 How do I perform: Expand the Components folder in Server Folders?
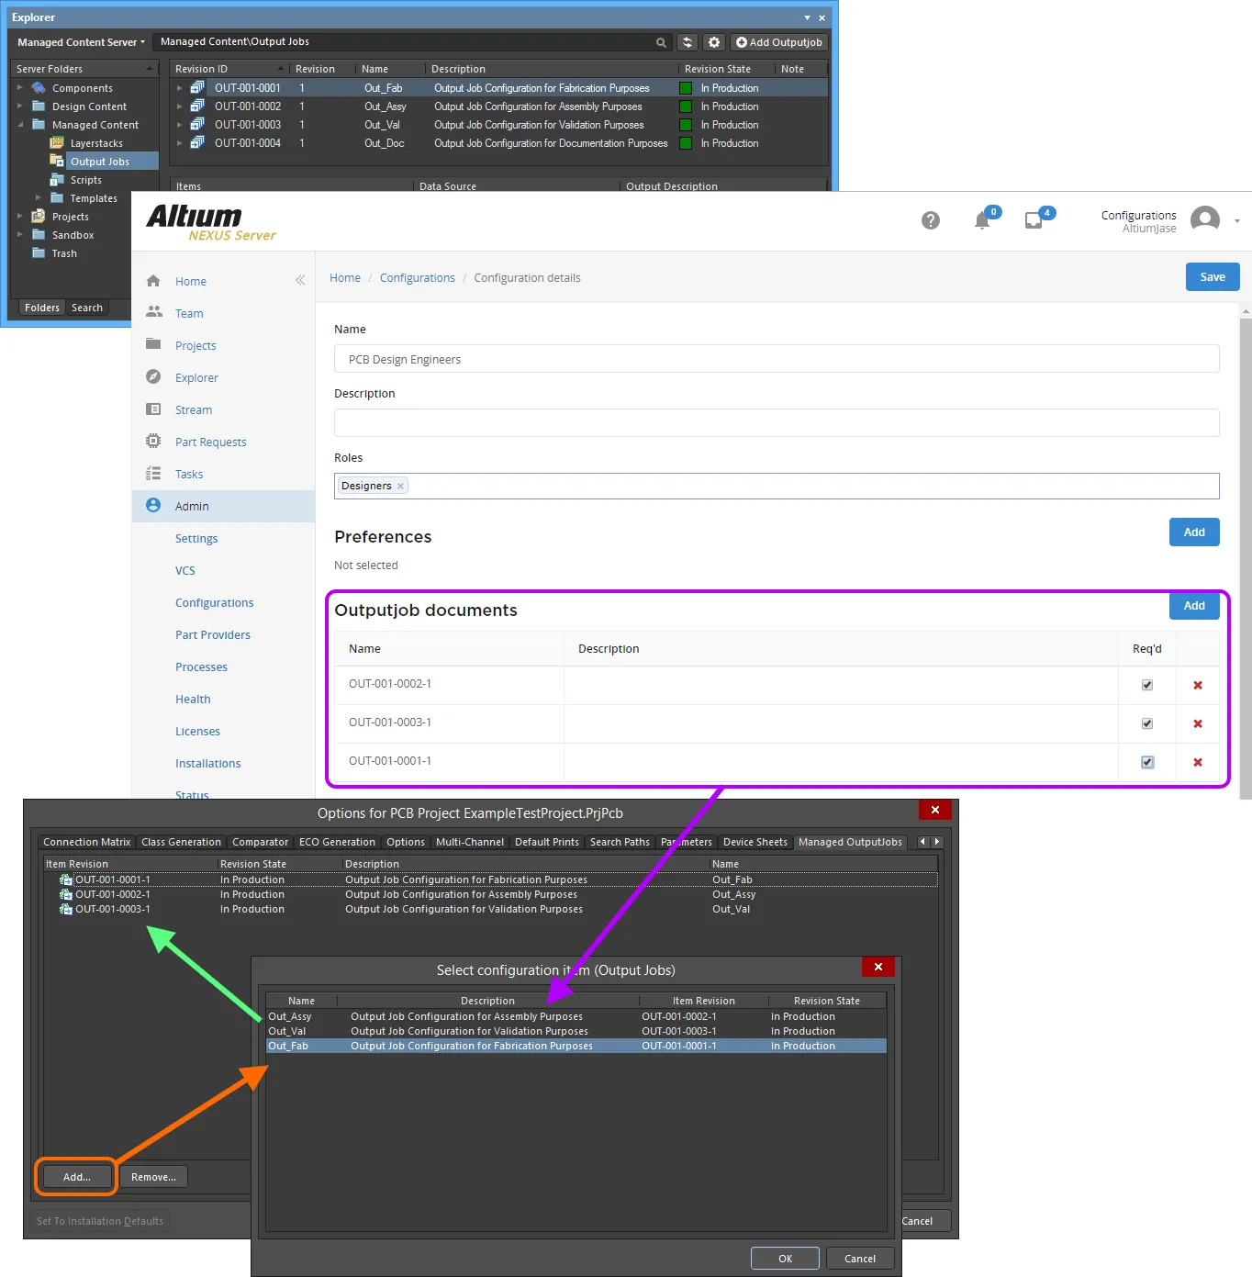point(19,88)
